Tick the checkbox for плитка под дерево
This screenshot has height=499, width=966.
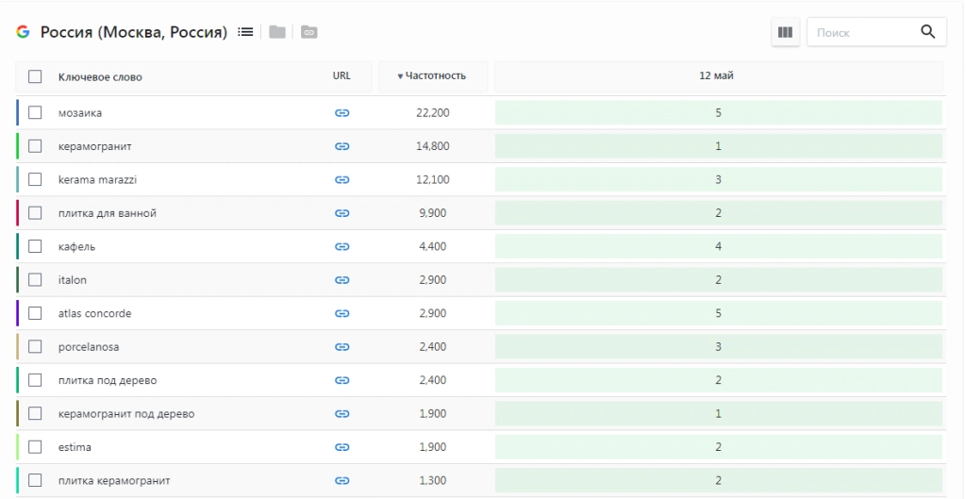click(35, 380)
